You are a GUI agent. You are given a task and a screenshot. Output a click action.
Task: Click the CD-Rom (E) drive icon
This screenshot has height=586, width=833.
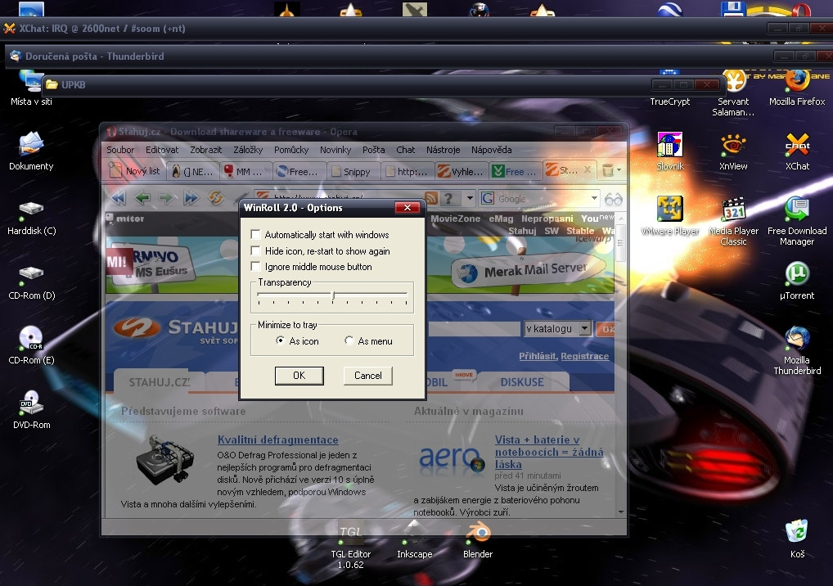point(31,345)
